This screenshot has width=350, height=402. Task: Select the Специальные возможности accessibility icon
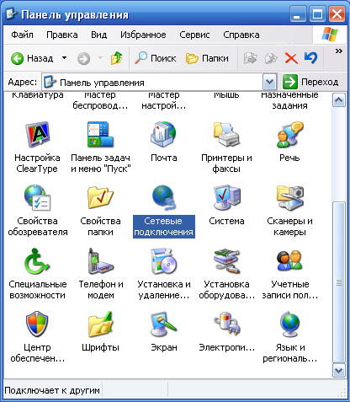(x=37, y=261)
